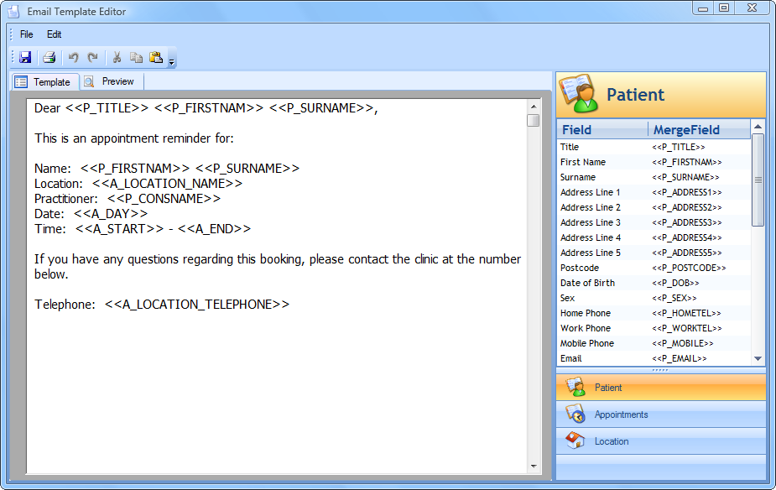This screenshot has height=490, width=776.
Task: Click the editor scroll down arrow
Action: pyautogui.click(x=534, y=466)
